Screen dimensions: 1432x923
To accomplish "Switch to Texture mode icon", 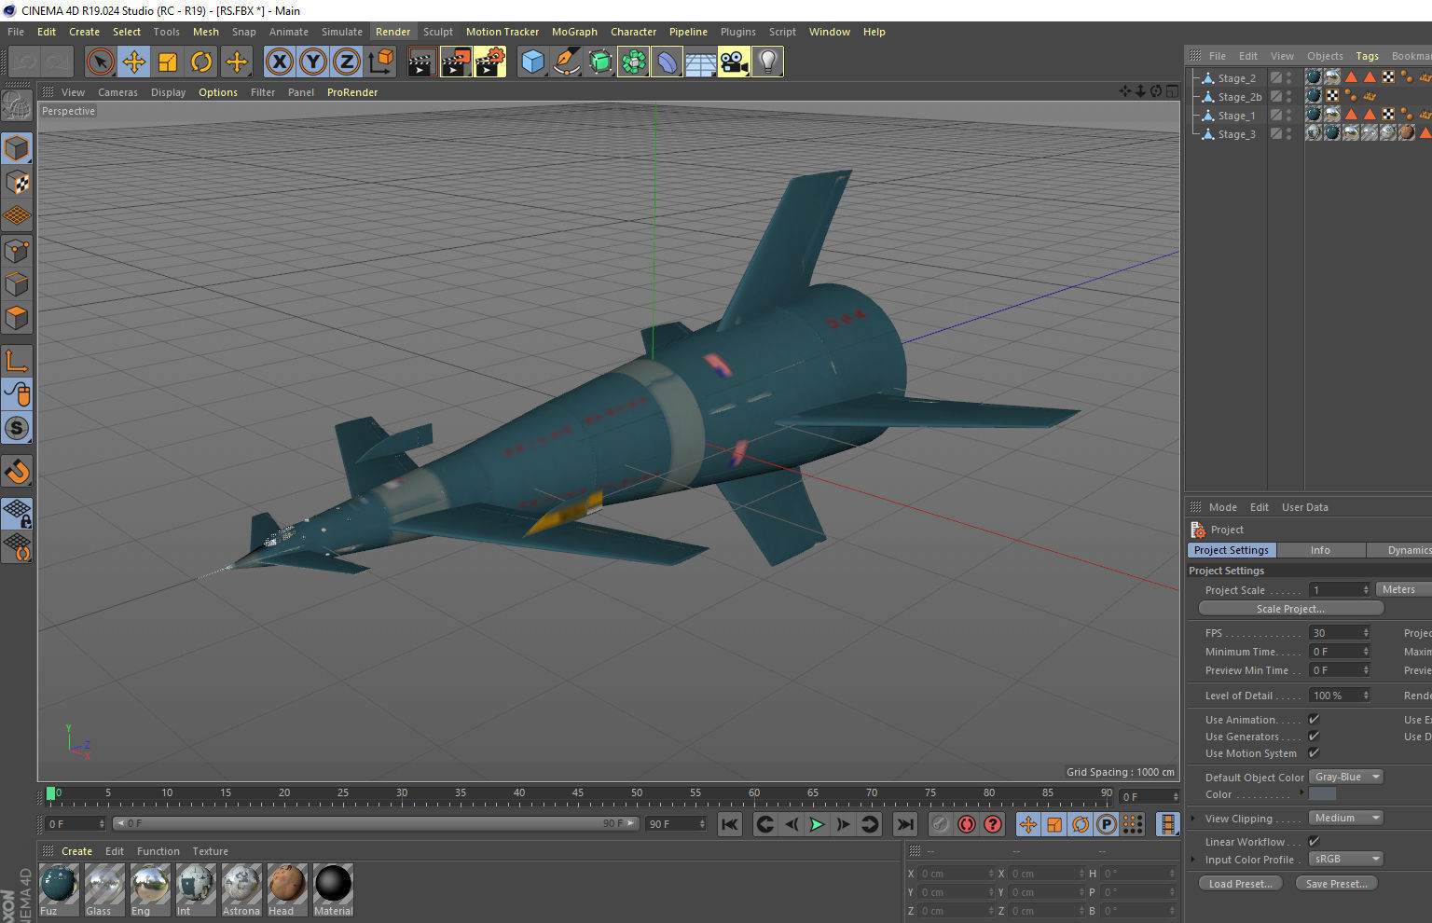I will pos(17,183).
